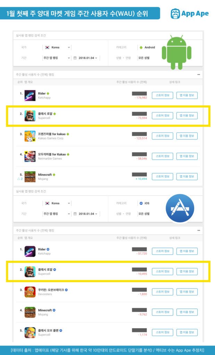Click the Clash Royale icon in Android list
215x355 pixels.
coord(30,116)
